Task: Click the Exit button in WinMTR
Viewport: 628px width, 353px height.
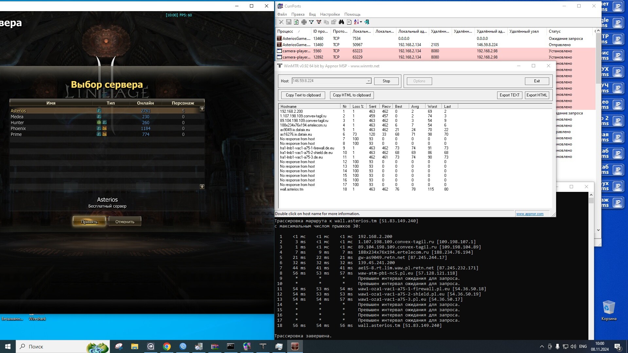Action: (537, 81)
